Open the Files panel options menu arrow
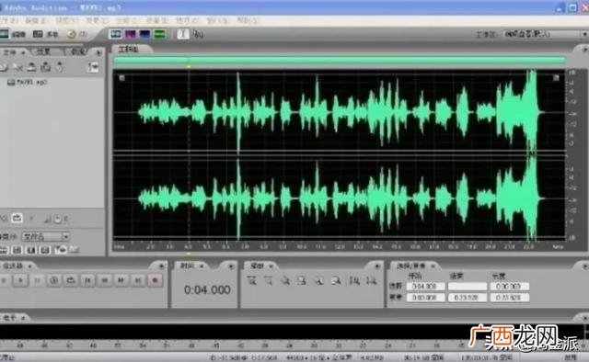 tap(98, 52)
